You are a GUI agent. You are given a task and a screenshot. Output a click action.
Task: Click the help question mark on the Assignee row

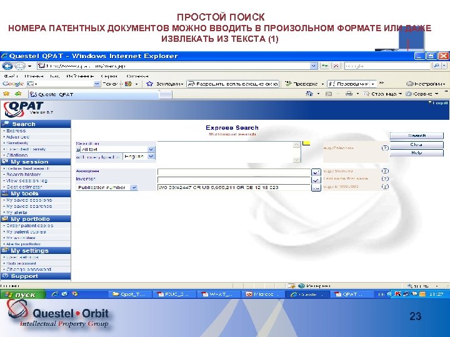click(385, 171)
